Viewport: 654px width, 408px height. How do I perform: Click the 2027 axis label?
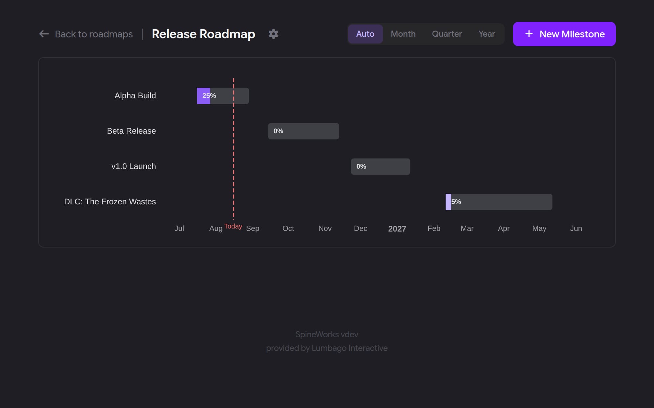coord(397,229)
